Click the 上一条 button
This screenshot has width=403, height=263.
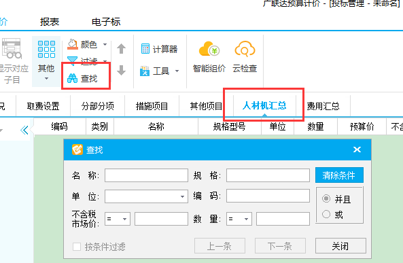(220, 246)
